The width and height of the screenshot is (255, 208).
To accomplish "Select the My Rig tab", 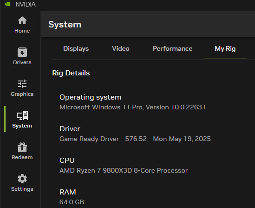I will [x=225, y=48].
